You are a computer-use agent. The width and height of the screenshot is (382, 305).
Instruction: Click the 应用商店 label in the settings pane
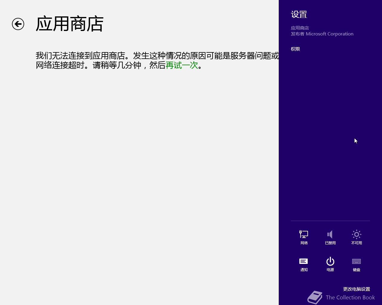click(x=300, y=28)
